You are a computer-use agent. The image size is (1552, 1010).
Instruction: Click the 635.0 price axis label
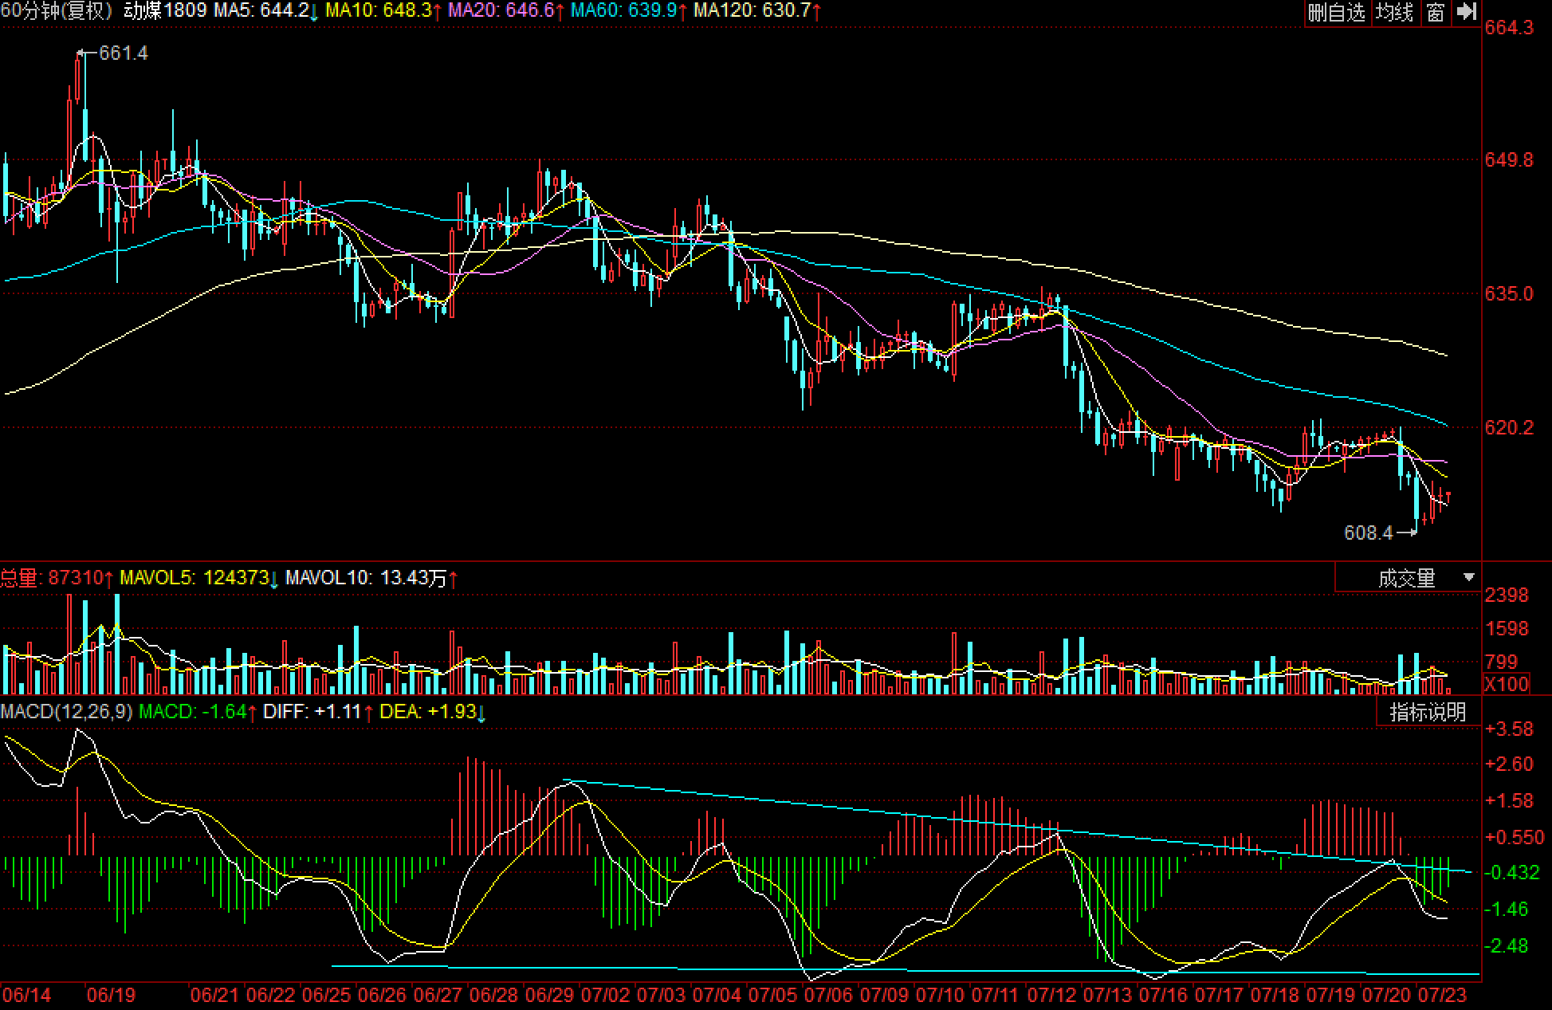tap(1508, 294)
